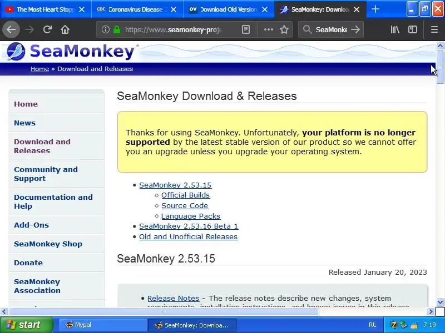Viewport: 445px width, 333px height.
Task: Switch to Mypal taskbar window
Action: (x=103, y=325)
